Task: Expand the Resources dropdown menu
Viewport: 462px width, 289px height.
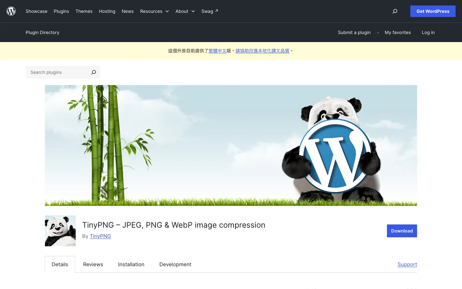Action: pos(154,11)
